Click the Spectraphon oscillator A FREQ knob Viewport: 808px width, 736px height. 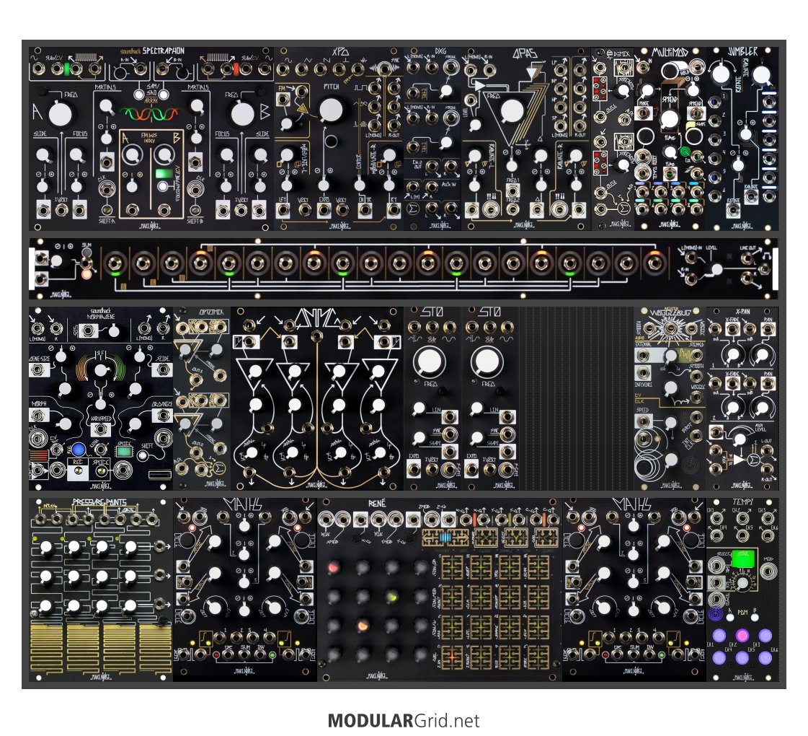[x=61, y=114]
